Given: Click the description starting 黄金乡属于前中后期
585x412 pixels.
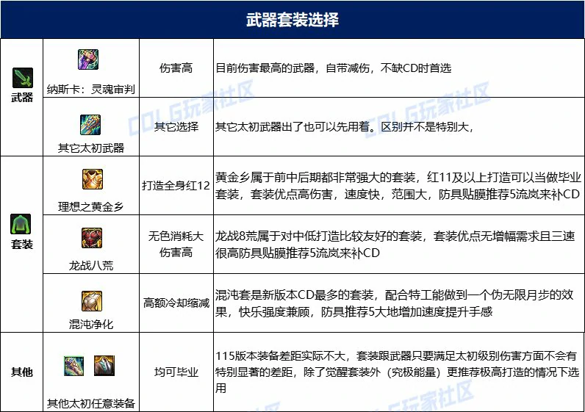Looking at the screenshot, I should pyautogui.click(x=398, y=186).
